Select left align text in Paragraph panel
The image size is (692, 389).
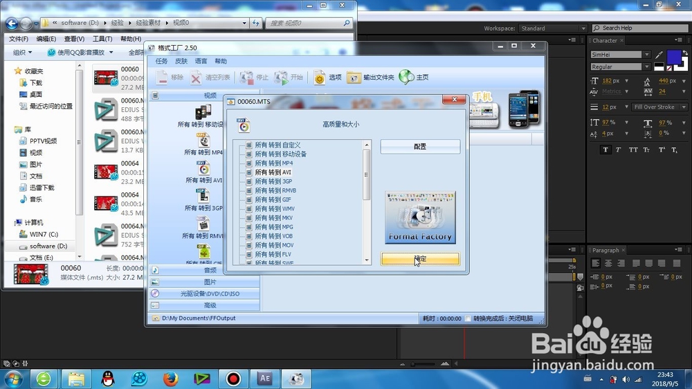click(596, 263)
